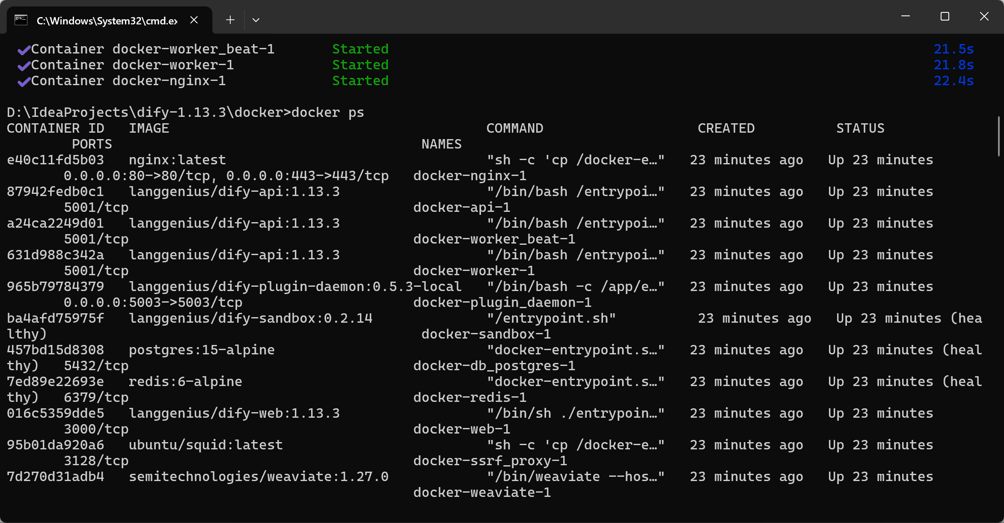Viewport: 1004px width, 523px height.
Task: Click the docker-weaviate-1 name
Action: click(482, 493)
